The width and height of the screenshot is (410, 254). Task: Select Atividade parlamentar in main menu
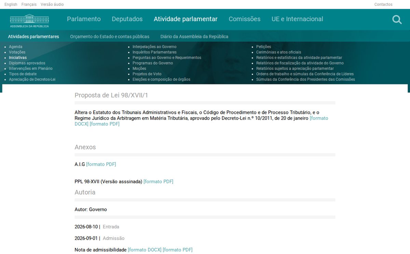click(186, 19)
